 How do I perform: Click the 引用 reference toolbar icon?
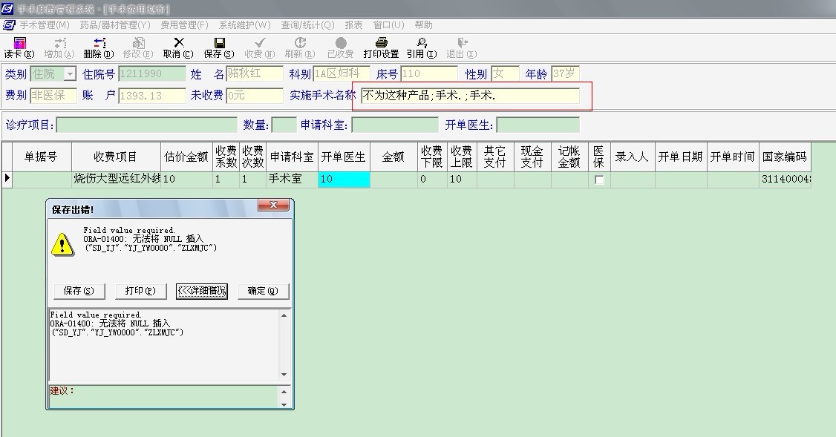[422, 43]
